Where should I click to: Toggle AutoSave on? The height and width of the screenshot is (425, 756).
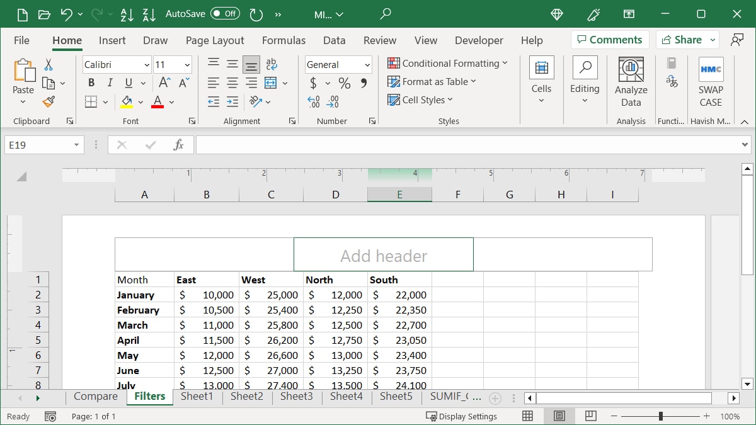click(x=226, y=14)
